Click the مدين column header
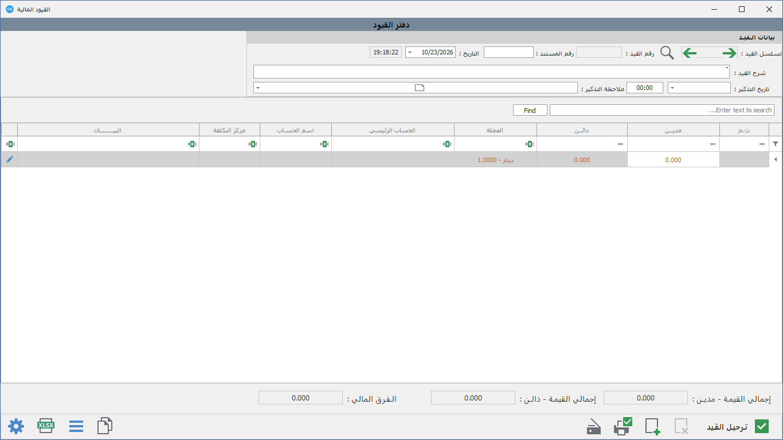The width and height of the screenshot is (783, 440). point(673,130)
